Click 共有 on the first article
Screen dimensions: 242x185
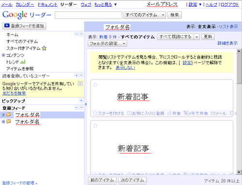pos(174,113)
